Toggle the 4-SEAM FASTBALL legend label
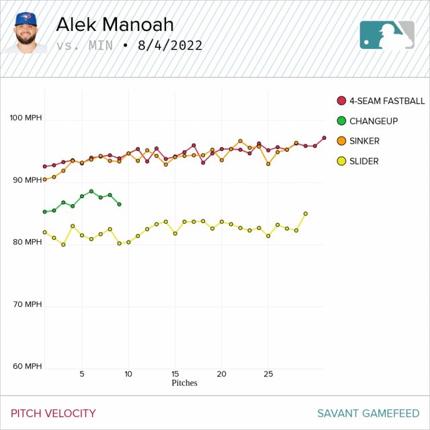This screenshot has width=430, height=430. tap(387, 101)
